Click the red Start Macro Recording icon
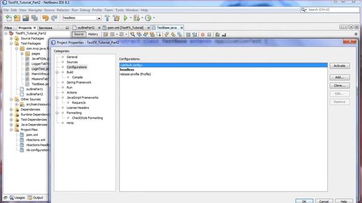The height and width of the screenshot is (203, 362). [x=202, y=34]
